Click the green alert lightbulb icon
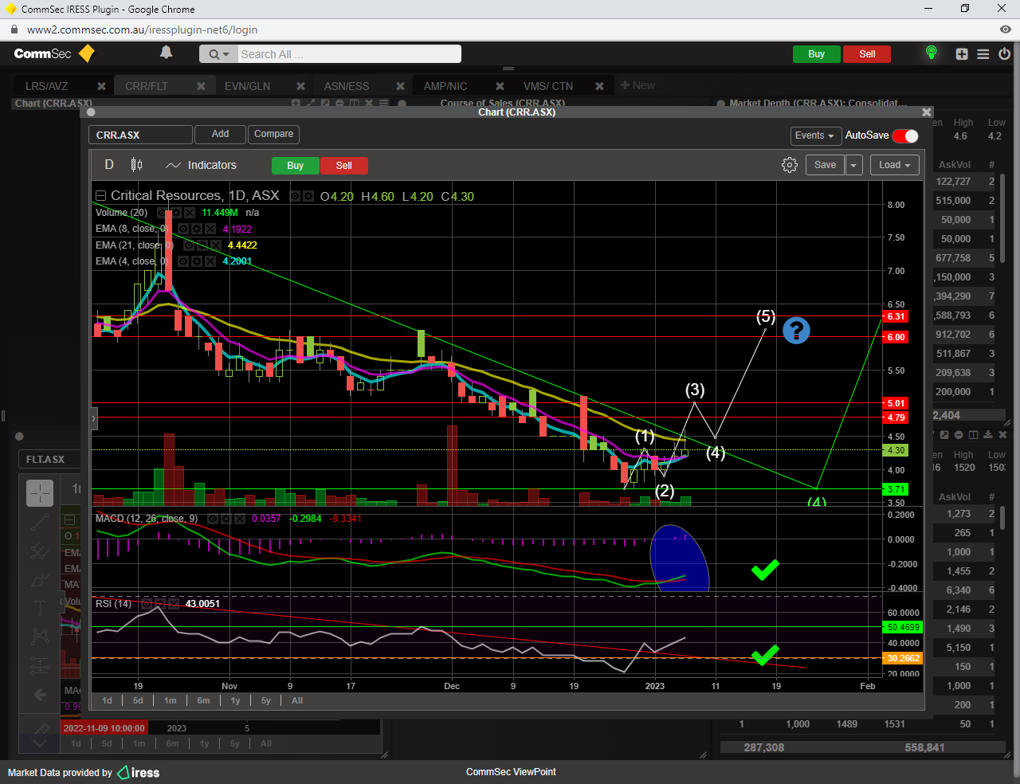The width and height of the screenshot is (1020, 784). [x=931, y=53]
